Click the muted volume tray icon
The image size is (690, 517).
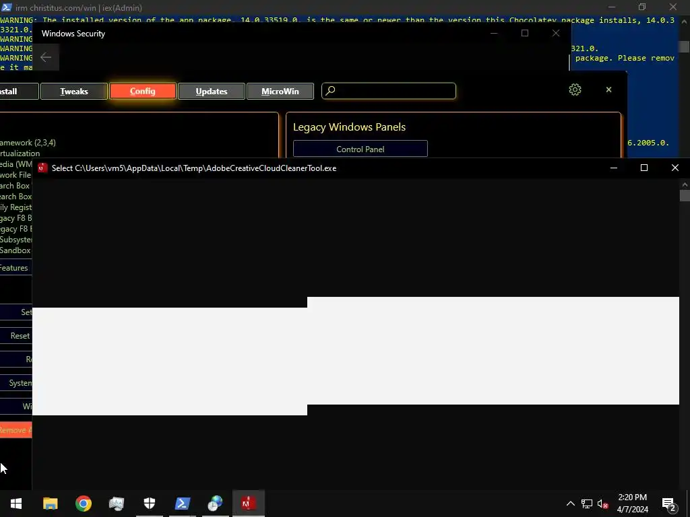pos(603,504)
